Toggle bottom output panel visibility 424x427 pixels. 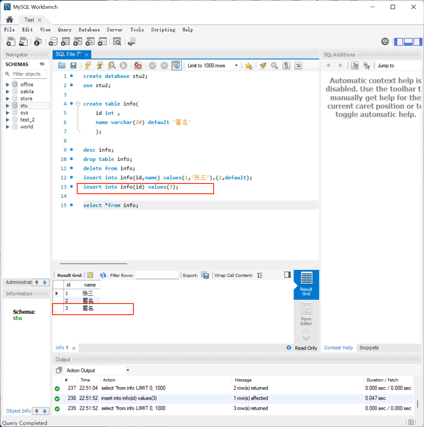point(408,42)
